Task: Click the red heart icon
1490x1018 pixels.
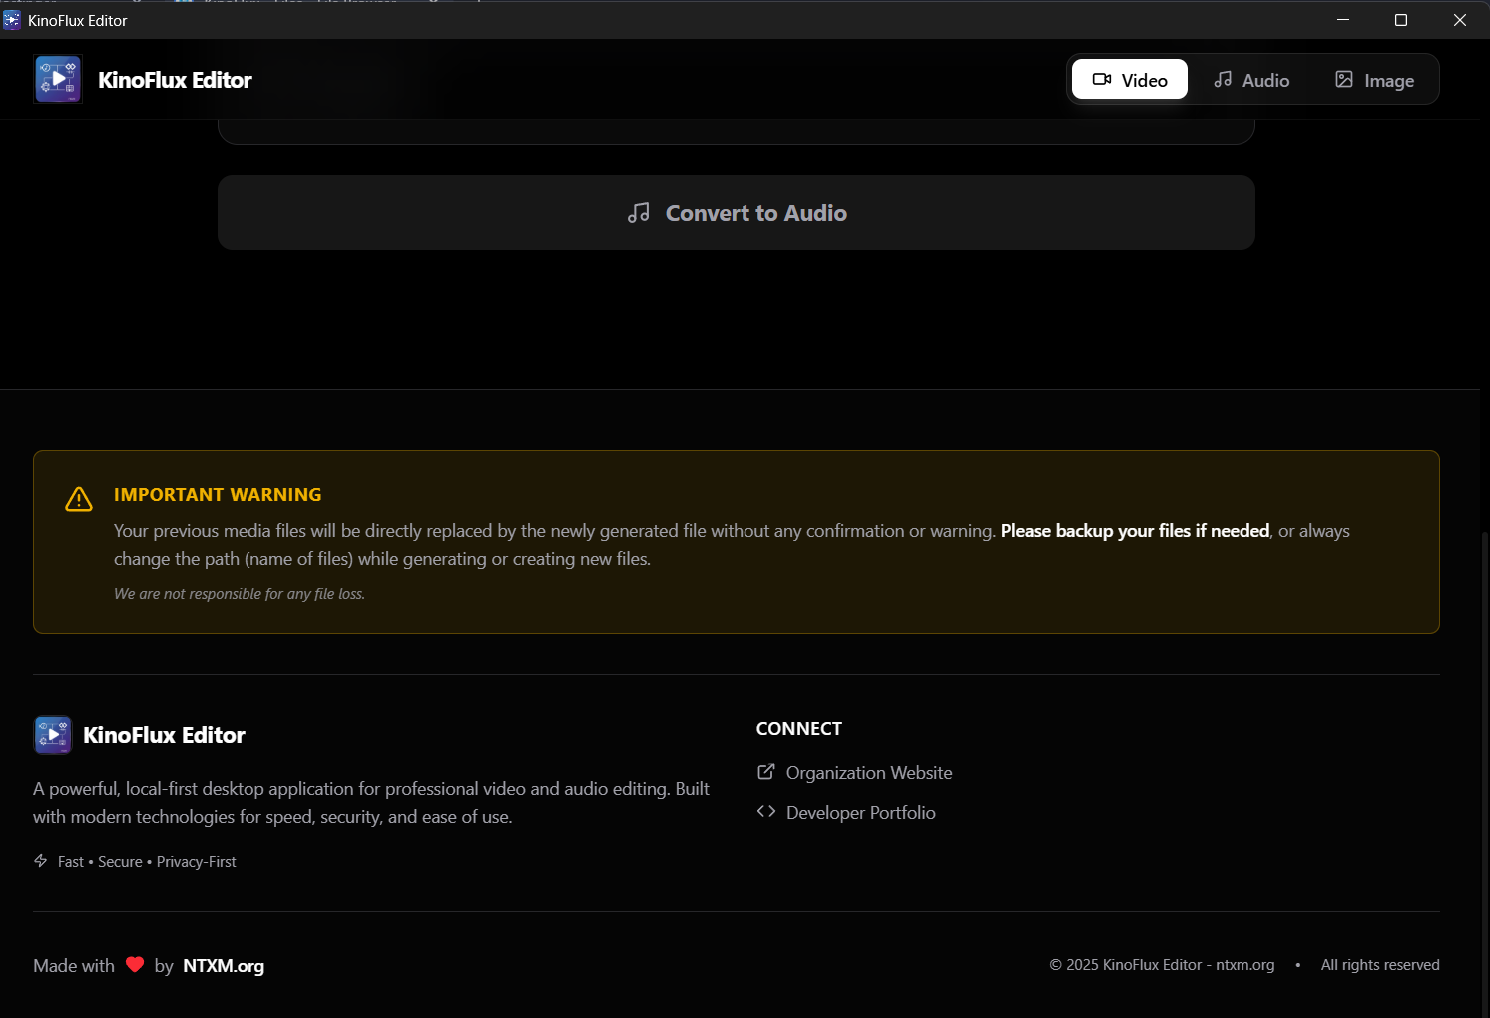Action: (x=135, y=965)
